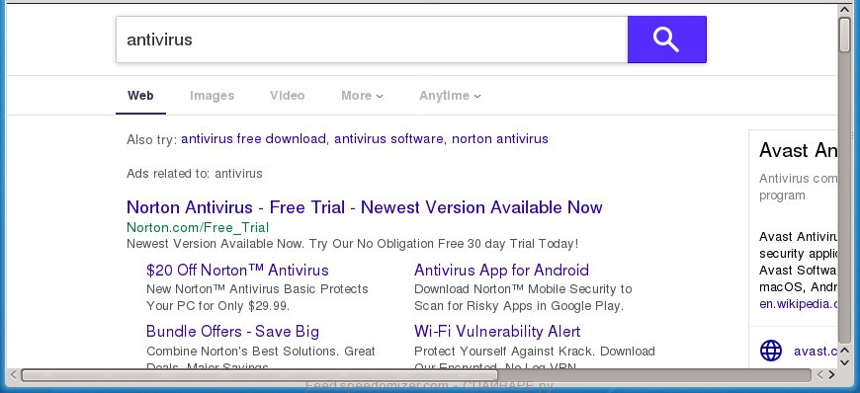Open Norton Antivirus Free Trial ad title
This screenshot has height=393, width=860.
(x=364, y=207)
